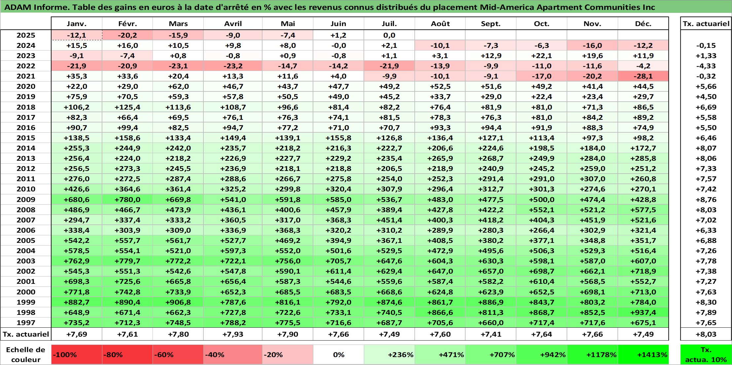Click the +236% light green swatch
The width and height of the screenshot is (732, 365).
(x=389, y=355)
